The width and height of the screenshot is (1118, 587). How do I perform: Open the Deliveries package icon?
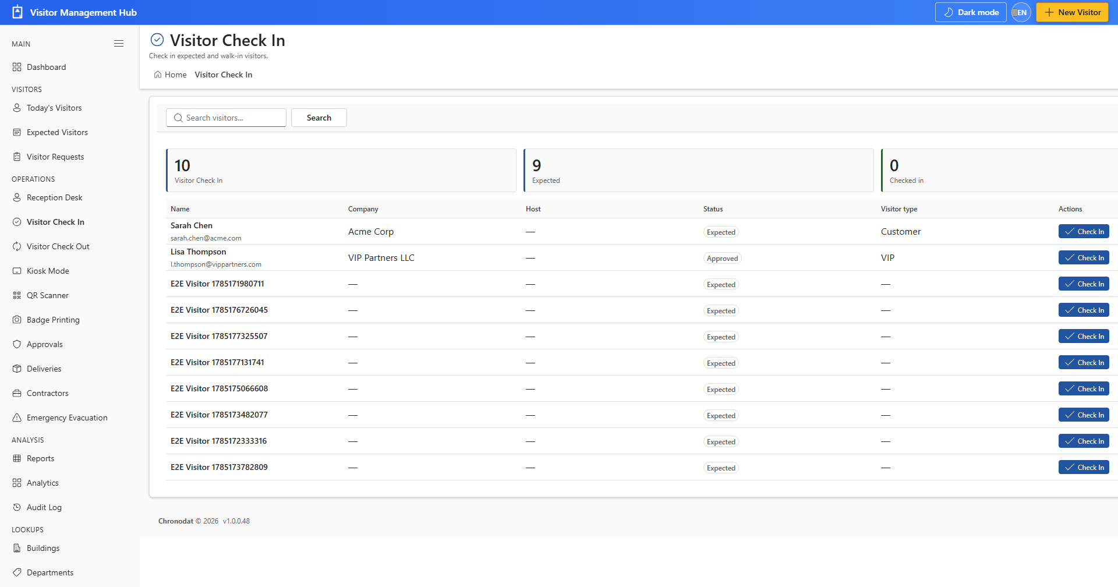17,369
